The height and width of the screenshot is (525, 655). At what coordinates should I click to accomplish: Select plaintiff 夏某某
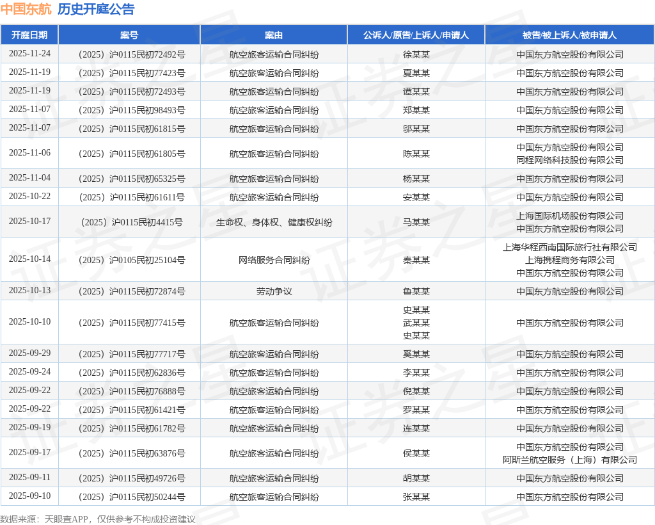(x=416, y=73)
